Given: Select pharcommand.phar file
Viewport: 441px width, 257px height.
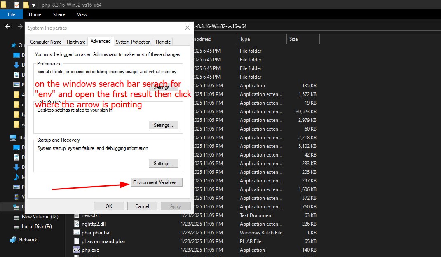Looking at the screenshot, I should pos(103,241).
